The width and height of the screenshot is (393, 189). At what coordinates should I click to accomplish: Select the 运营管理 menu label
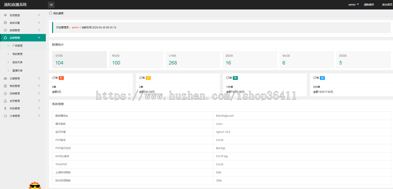click(15, 38)
